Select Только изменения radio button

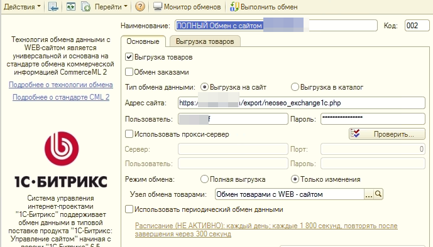click(x=295, y=179)
